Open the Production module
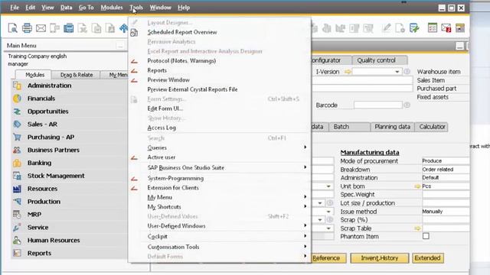The height and width of the screenshot is (275, 490). point(44,202)
